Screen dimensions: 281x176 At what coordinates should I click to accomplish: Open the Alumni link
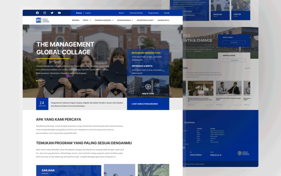(121, 13)
